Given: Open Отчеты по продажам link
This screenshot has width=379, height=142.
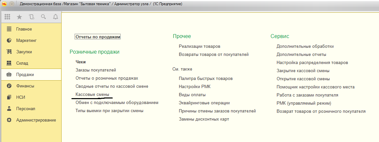Looking at the screenshot, I should click(x=98, y=37).
